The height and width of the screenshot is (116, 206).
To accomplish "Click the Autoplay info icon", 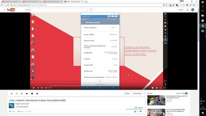I will (x=183, y=93).
